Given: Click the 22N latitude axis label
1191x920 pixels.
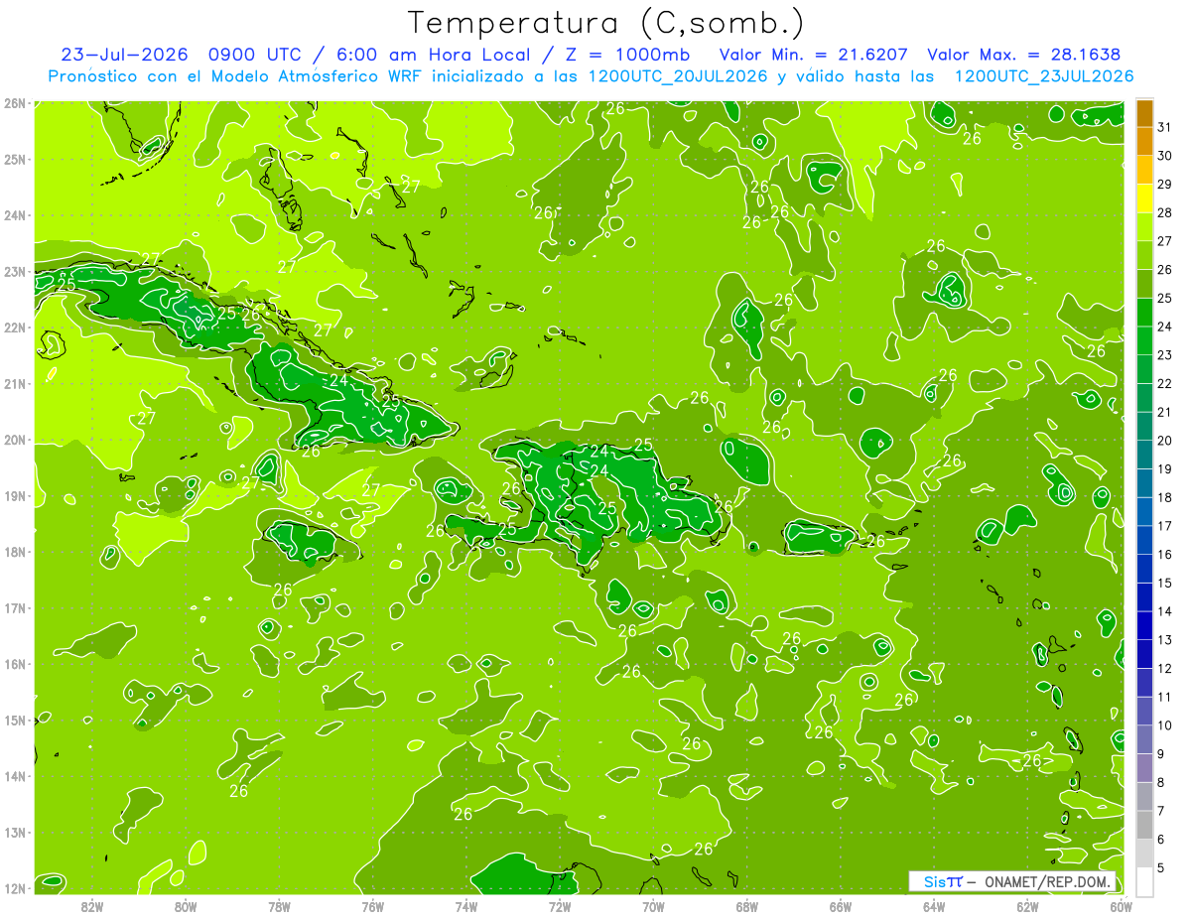Looking at the screenshot, I should pos(15,328).
